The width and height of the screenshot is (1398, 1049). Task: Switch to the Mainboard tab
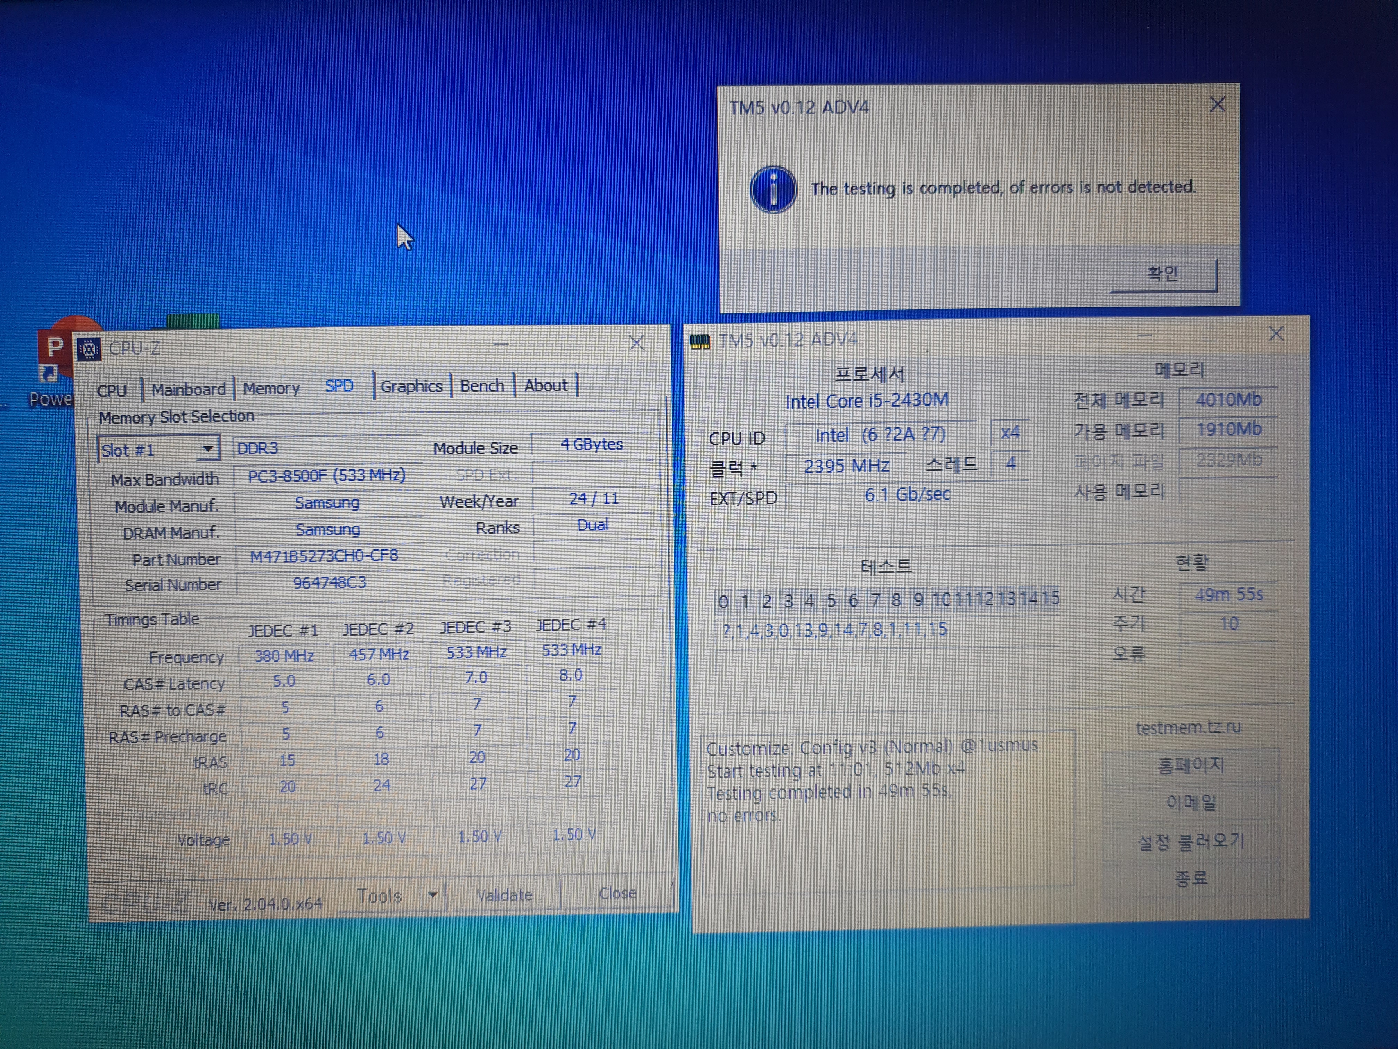pyautogui.click(x=188, y=389)
